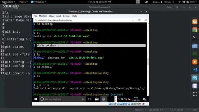Click 'git commit -m' on line 17 in gedit
The width and height of the screenshot is (199, 112).
pos(17,73)
